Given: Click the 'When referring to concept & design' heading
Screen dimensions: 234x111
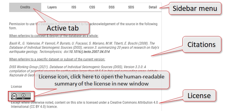Looking at the screenshot, I should click(54, 36).
